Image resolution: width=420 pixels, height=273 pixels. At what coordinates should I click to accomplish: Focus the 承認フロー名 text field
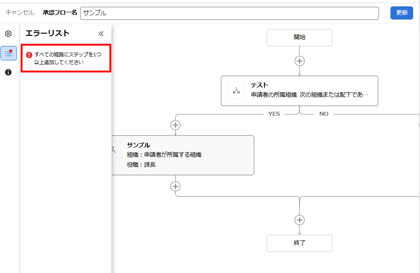pyautogui.click(x=229, y=13)
